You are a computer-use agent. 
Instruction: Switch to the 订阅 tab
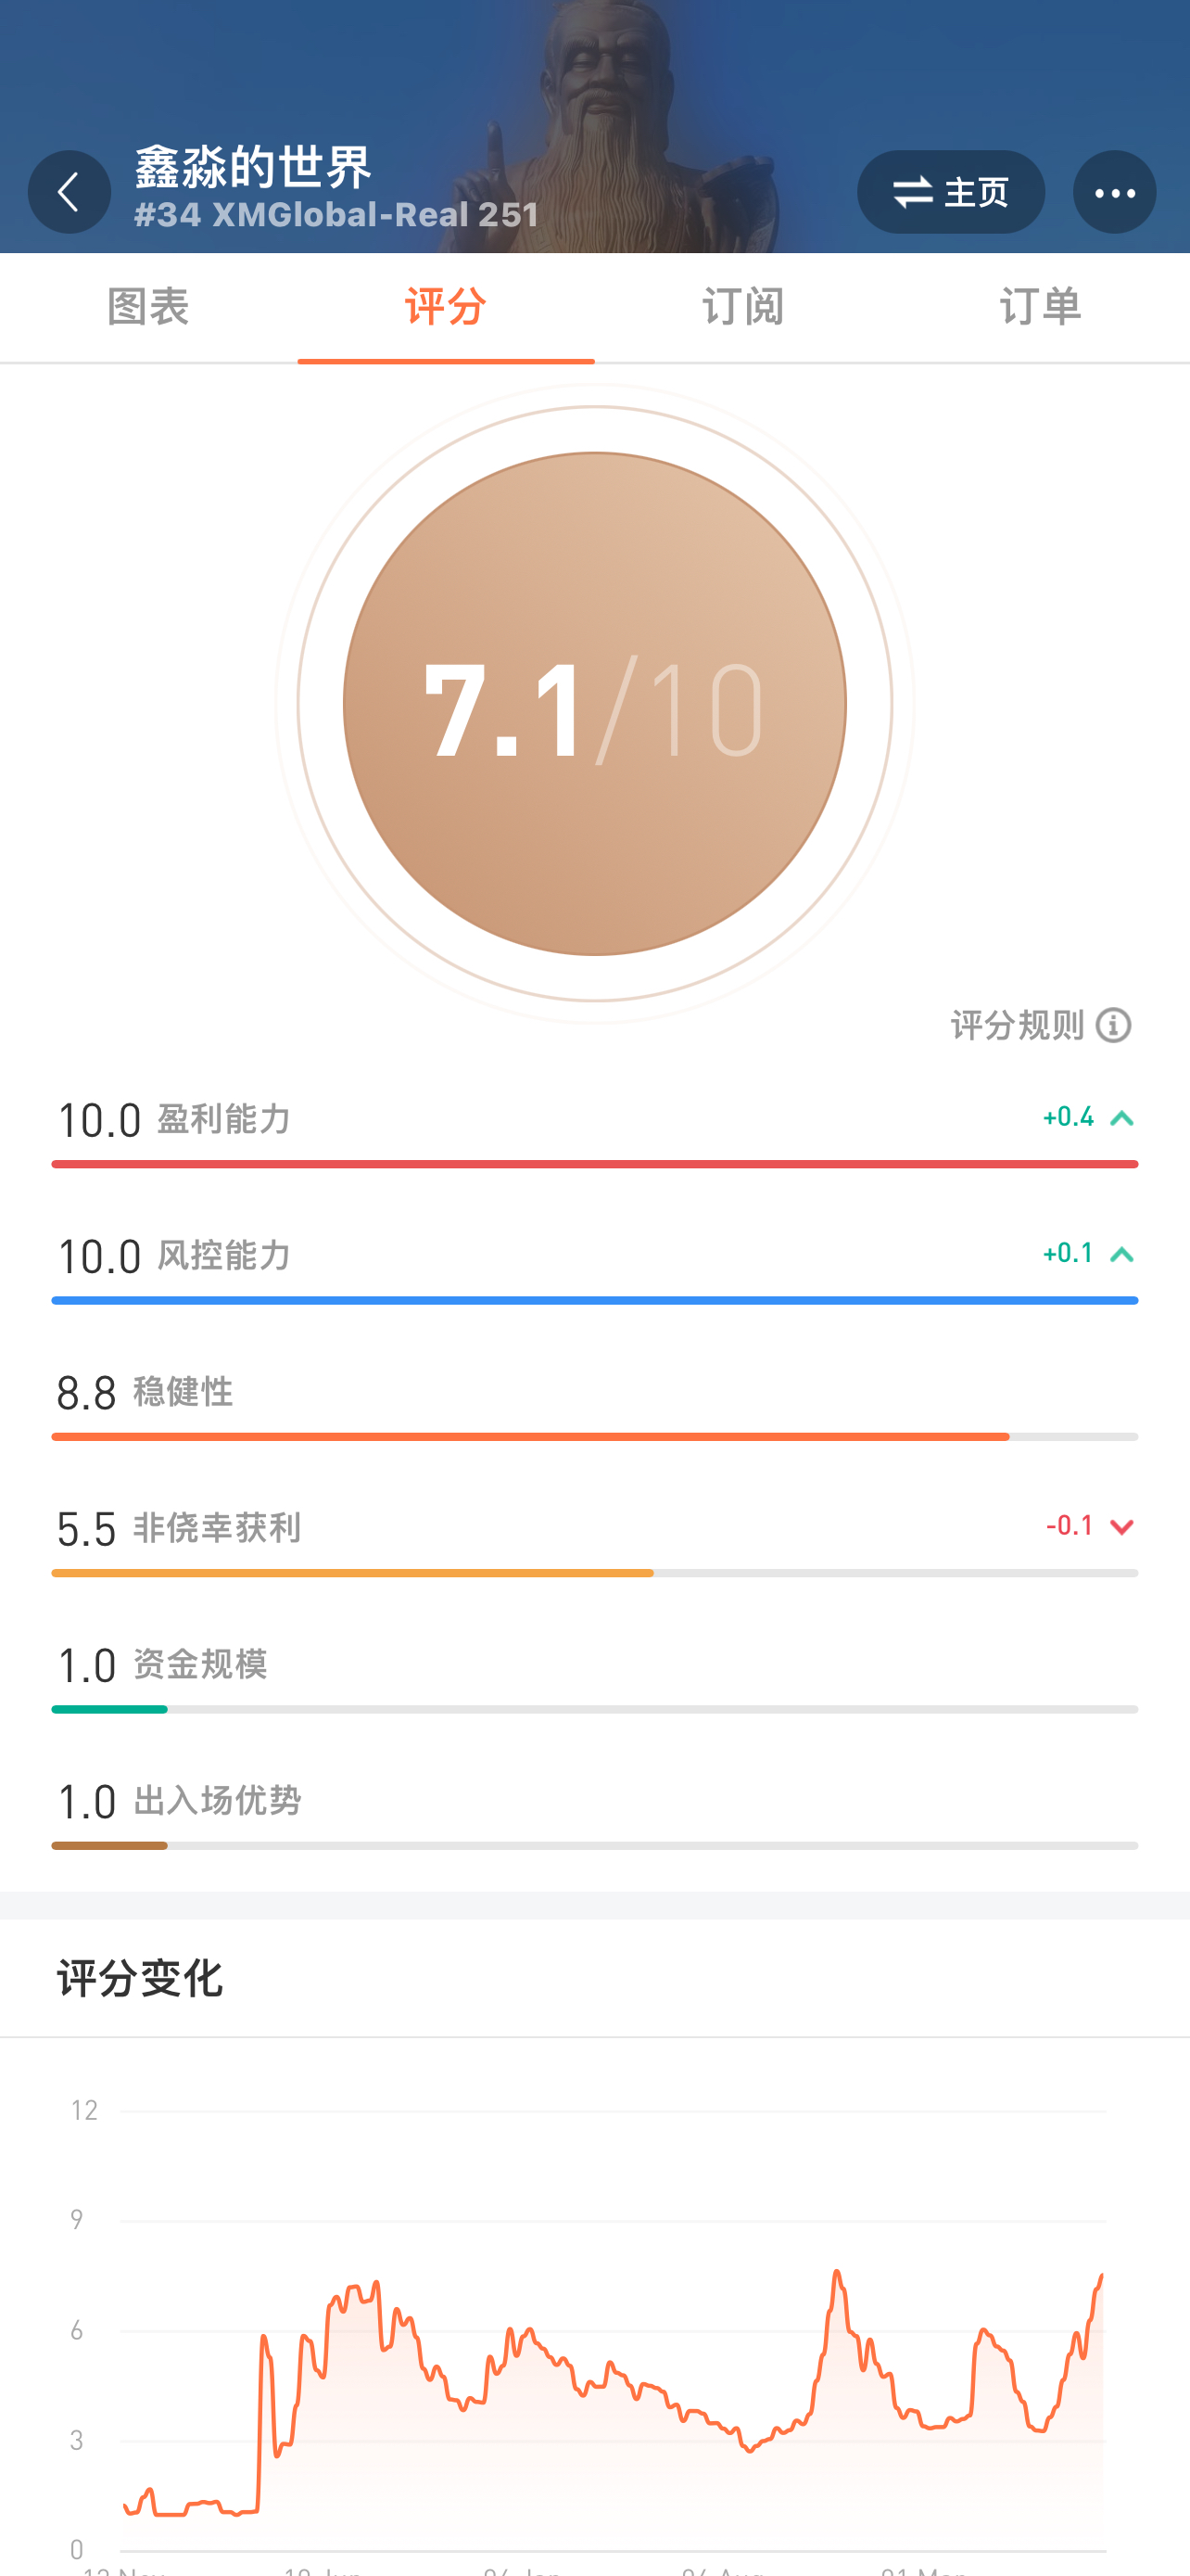(x=742, y=306)
